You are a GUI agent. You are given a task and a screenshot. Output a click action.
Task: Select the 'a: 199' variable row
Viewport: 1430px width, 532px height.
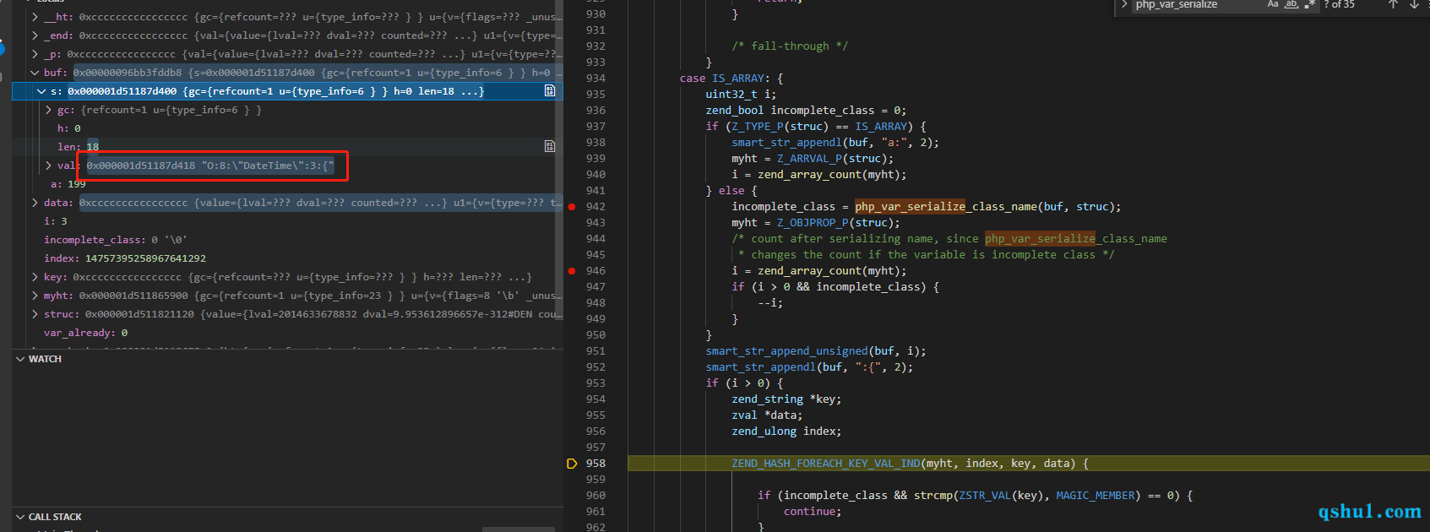click(287, 184)
